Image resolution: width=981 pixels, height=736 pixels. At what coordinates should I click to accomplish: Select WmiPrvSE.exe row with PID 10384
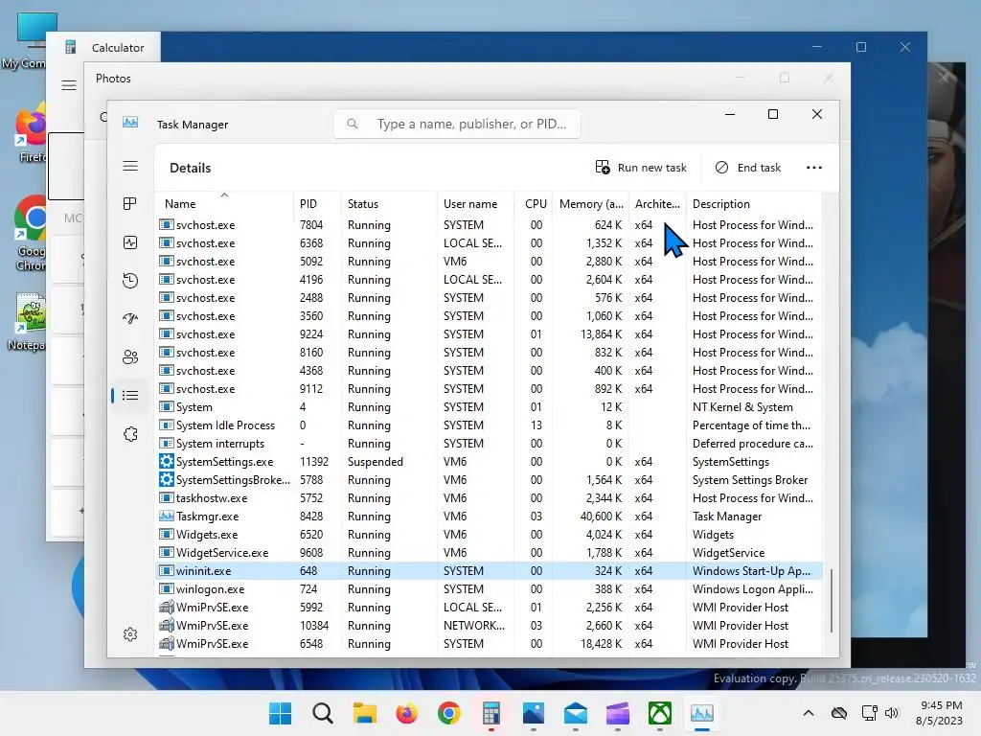coord(489,625)
